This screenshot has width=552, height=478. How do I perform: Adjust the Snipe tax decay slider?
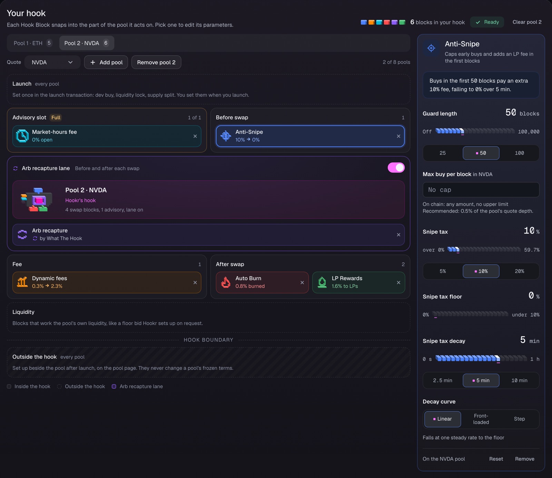click(x=481, y=359)
